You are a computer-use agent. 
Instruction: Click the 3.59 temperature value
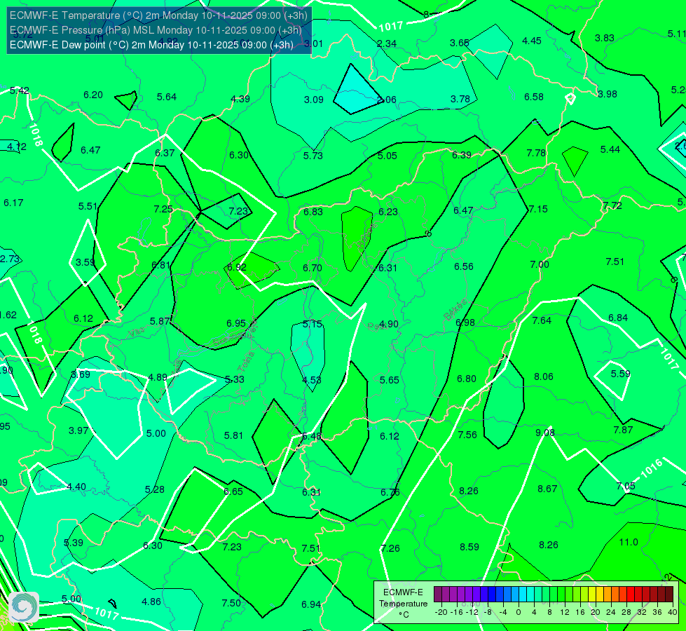tap(85, 262)
